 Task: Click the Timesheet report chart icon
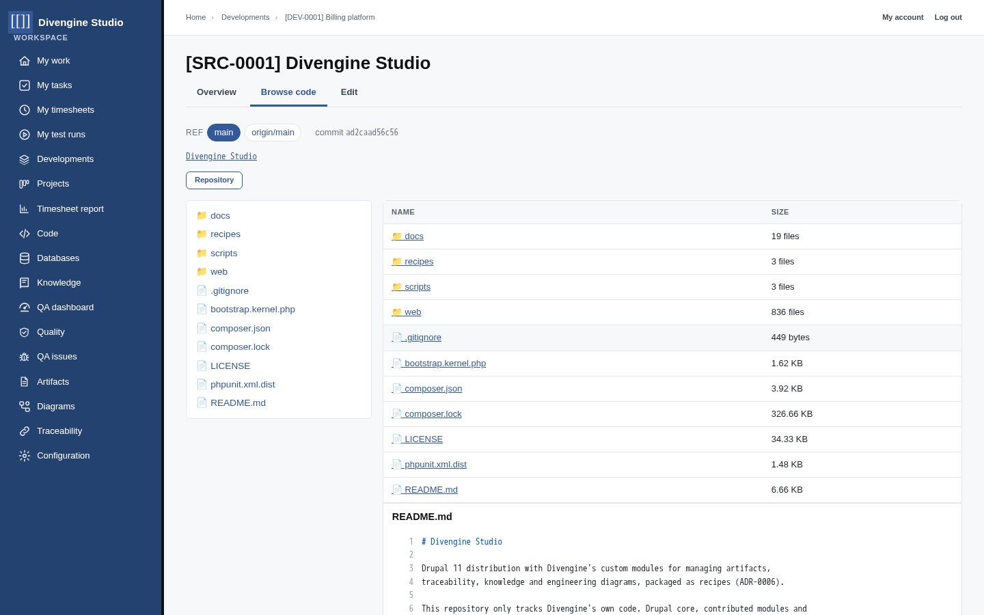[x=25, y=209]
